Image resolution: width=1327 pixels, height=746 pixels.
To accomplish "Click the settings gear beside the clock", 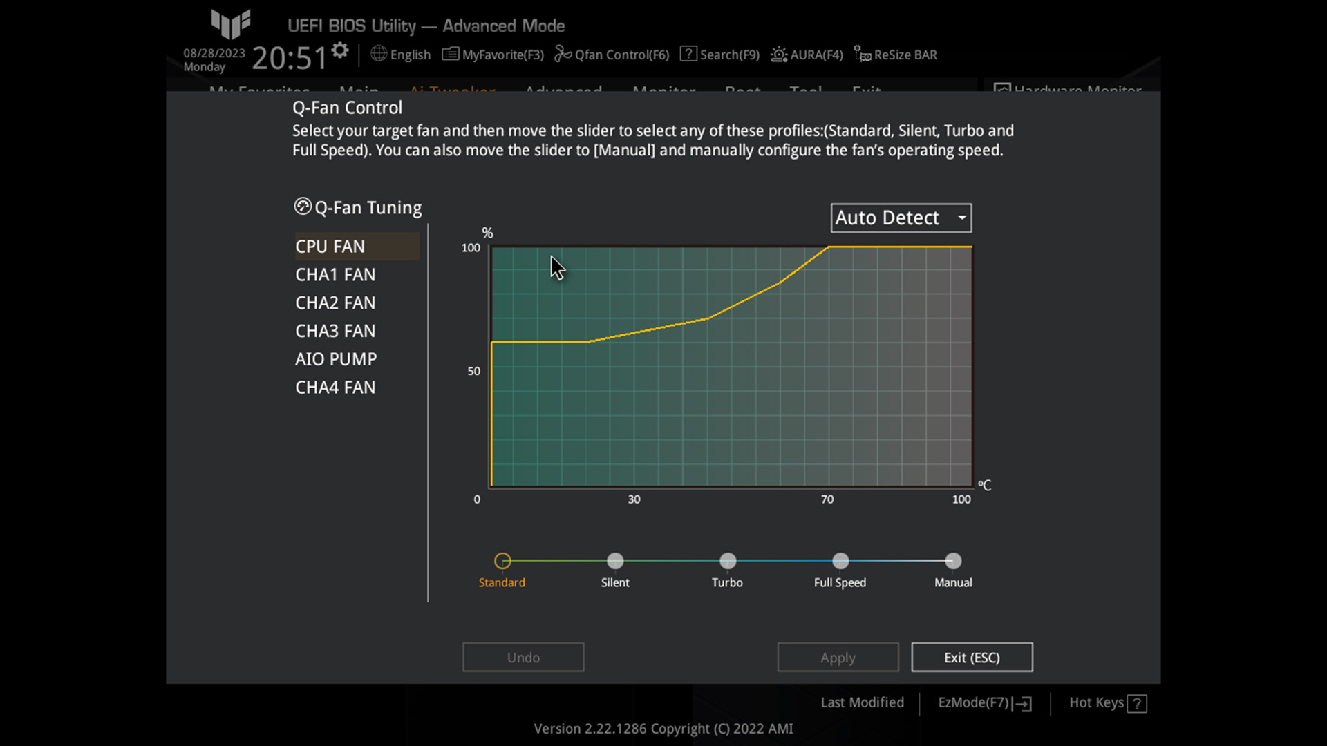I will pyautogui.click(x=340, y=50).
